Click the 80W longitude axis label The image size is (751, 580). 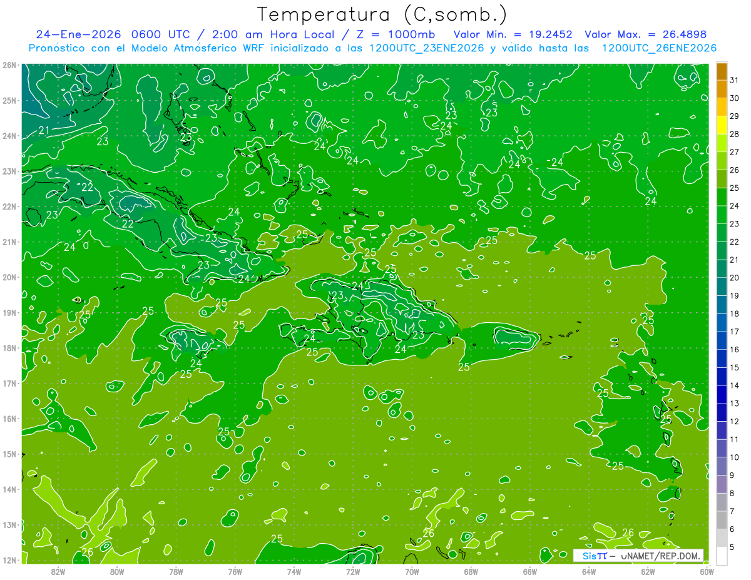click(x=117, y=571)
